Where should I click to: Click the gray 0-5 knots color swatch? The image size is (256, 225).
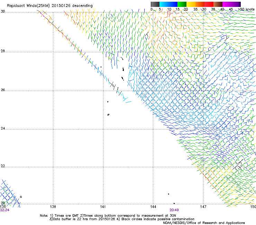pyautogui.click(x=155, y=4)
